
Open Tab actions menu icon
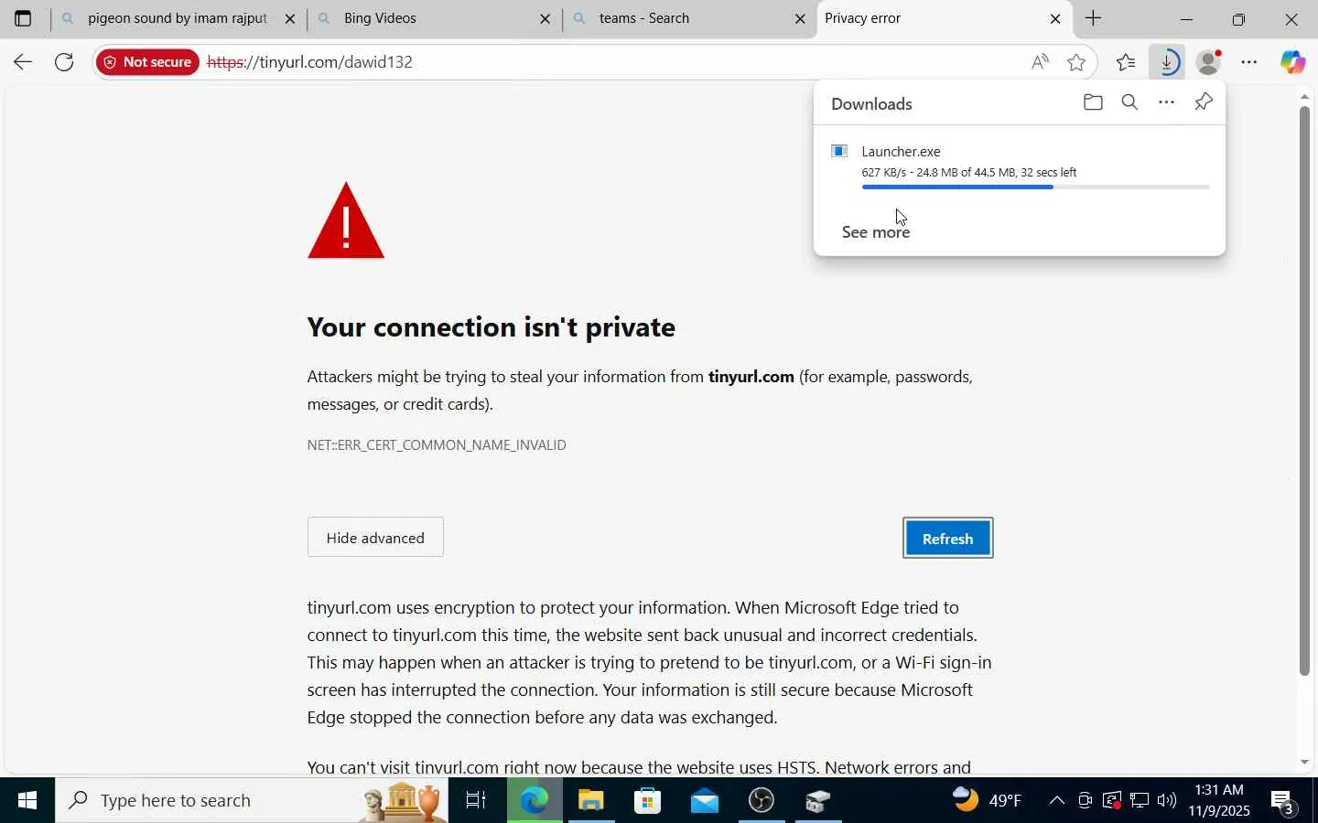coord(23,18)
